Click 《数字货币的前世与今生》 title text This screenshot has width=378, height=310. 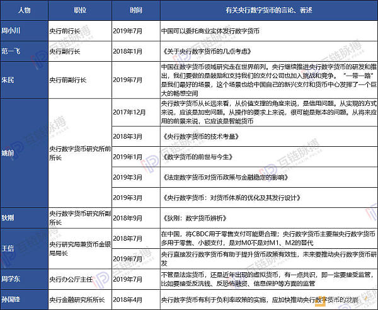point(198,157)
